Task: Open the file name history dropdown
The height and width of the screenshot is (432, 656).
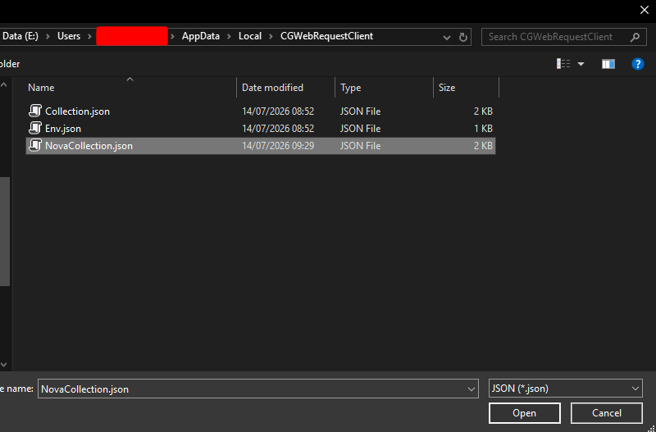Action: (471, 389)
